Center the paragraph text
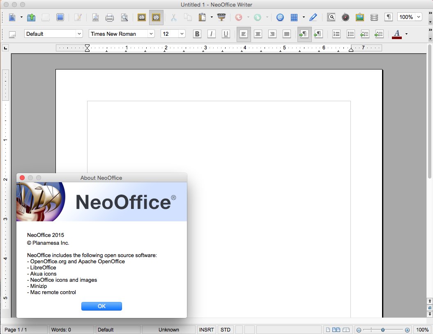433x334 pixels. tap(258, 34)
